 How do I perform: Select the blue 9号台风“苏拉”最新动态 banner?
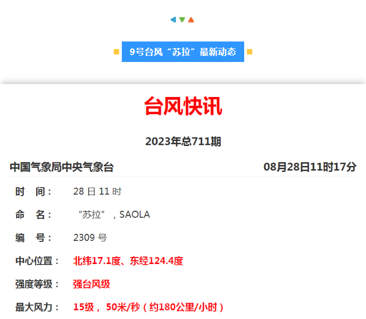[183, 52]
